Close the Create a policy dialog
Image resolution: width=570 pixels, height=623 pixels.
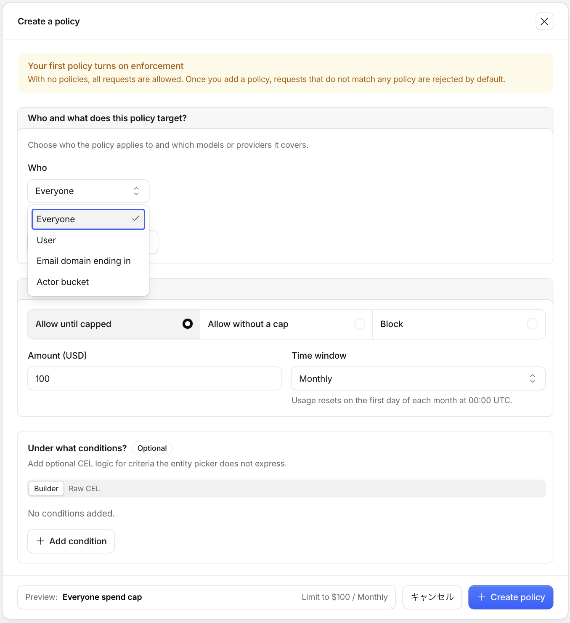(544, 21)
